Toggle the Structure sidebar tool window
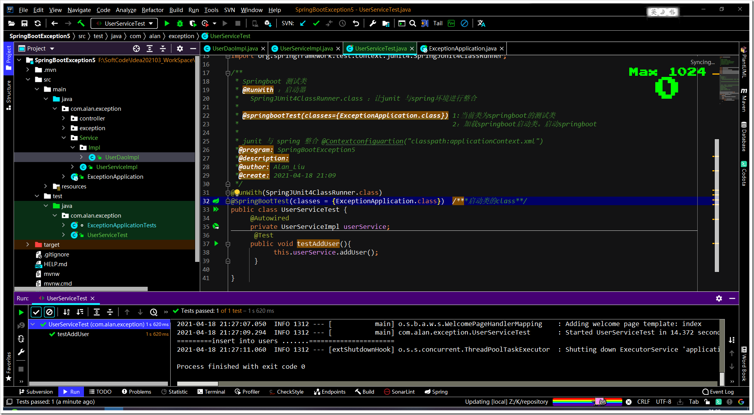Image resolution: width=754 pixels, height=415 pixels. [9, 95]
